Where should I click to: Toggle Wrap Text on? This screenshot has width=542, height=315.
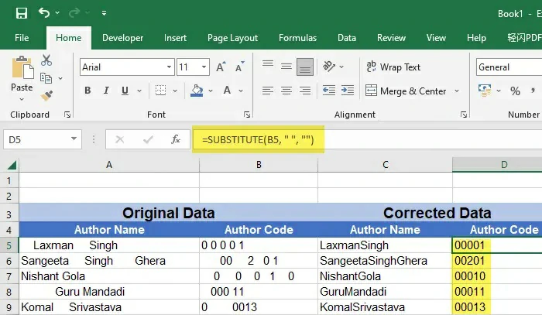393,67
